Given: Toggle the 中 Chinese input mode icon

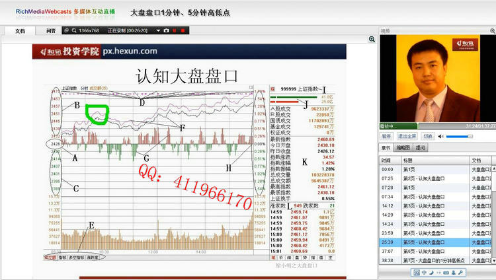Looking at the screenshot, I should point(424,273).
